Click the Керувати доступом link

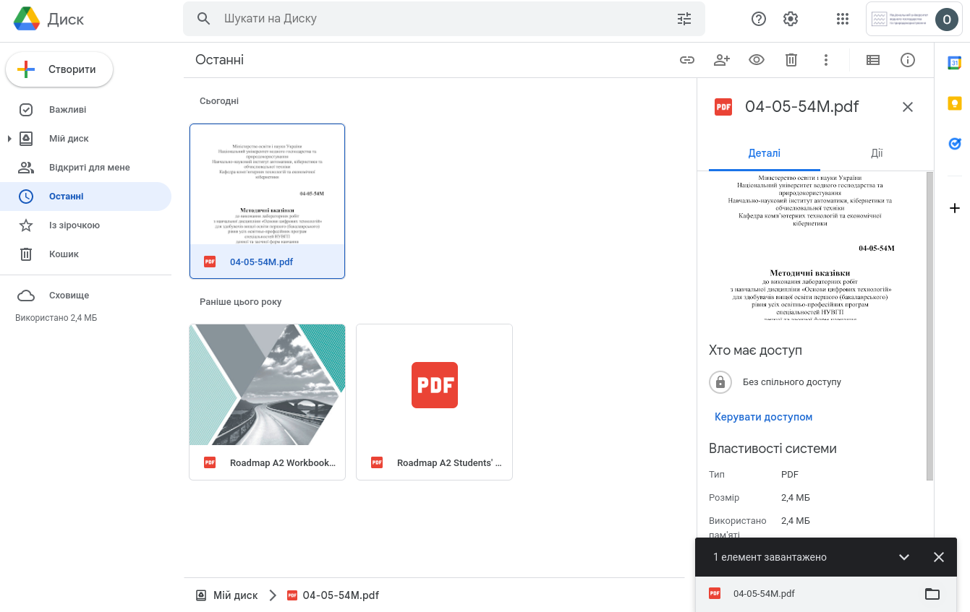point(763,417)
